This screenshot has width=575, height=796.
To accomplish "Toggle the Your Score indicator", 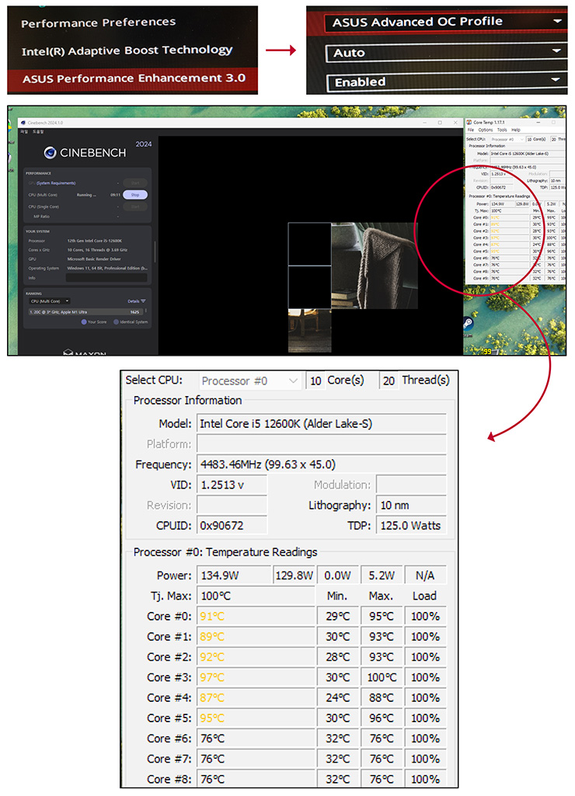I will (85, 322).
